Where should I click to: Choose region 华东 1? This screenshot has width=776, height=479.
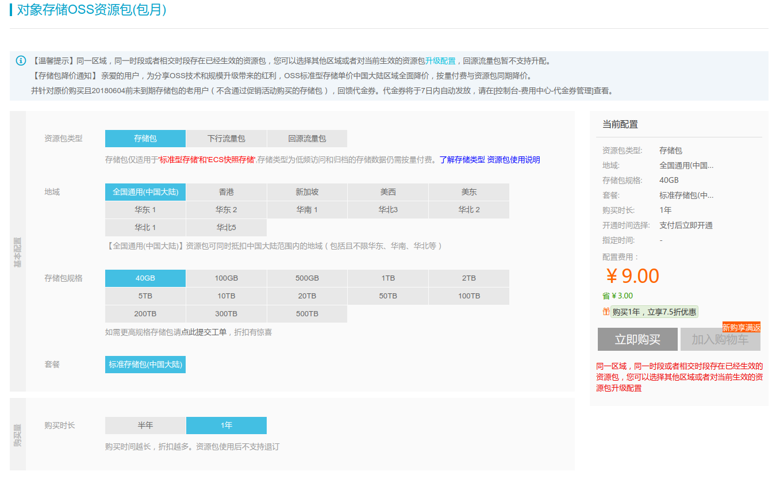coord(145,210)
